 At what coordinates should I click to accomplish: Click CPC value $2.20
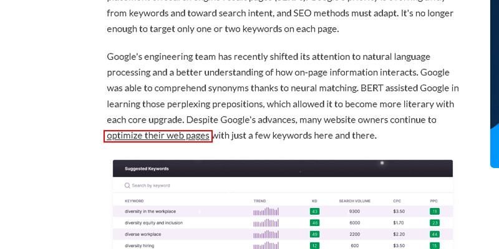coord(399,235)
